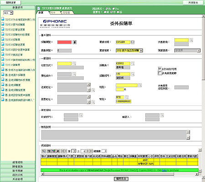The image size is (205, 182).
Task: Go to last page in the detail grid
Action: [x=91, y=151]
